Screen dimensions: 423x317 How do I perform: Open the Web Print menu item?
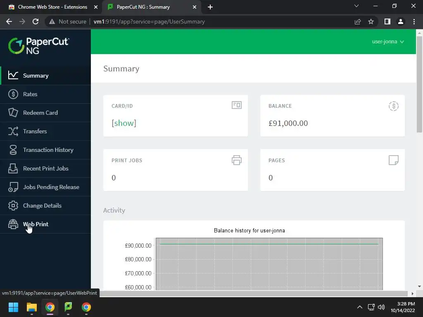[x=45, y=224]
